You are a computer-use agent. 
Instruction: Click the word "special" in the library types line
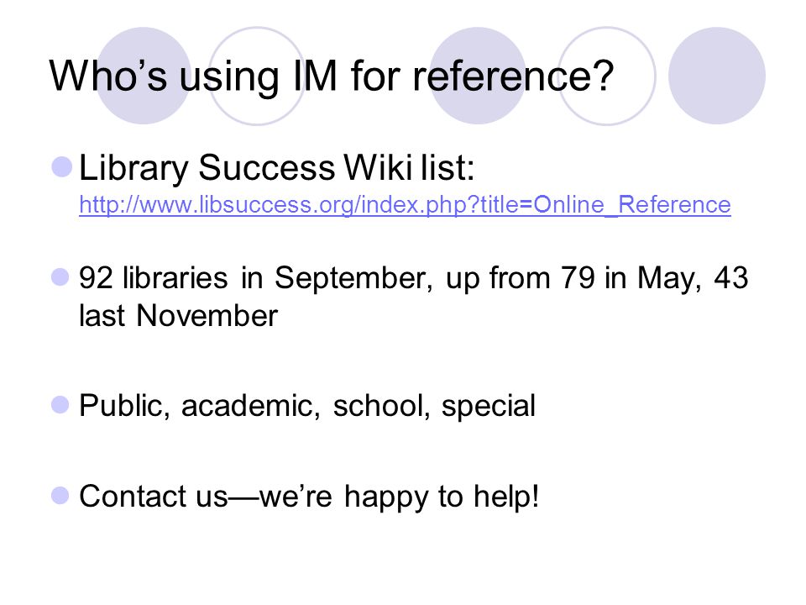[489, 407]
